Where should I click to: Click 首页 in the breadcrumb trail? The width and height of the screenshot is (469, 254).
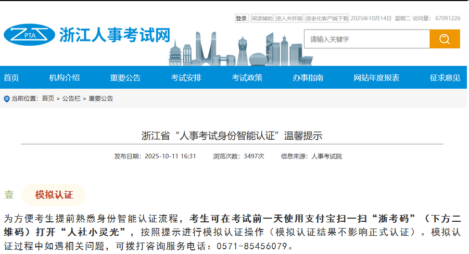48,99
